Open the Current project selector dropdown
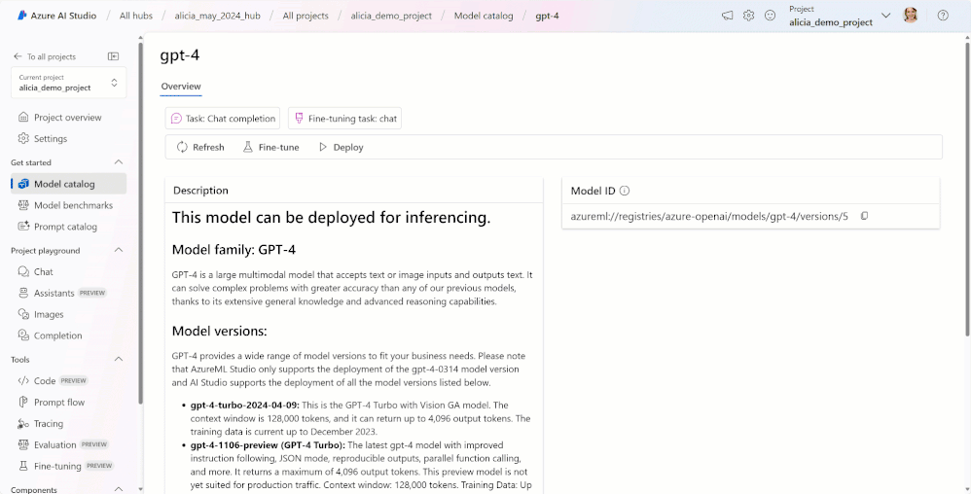Viewport: 971px width, 494px height. (x=69, y=83)
